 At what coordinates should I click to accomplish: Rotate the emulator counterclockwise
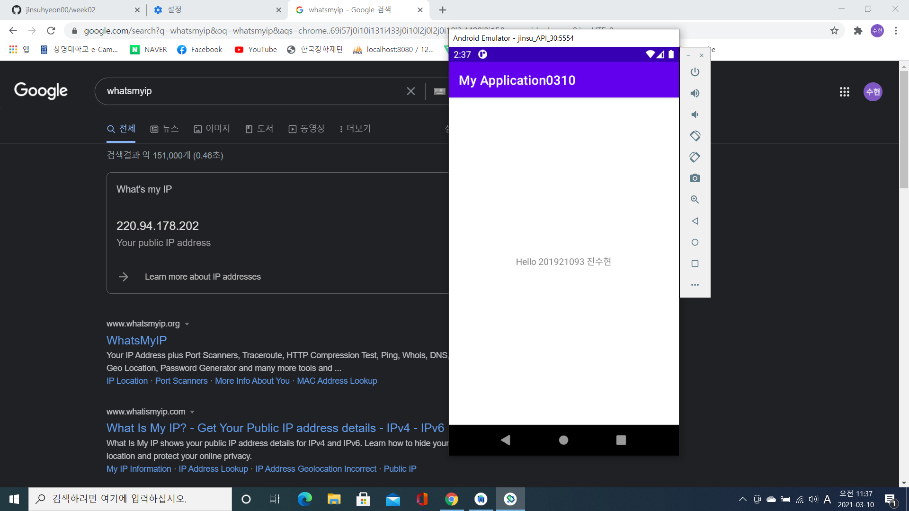point(695,135)
